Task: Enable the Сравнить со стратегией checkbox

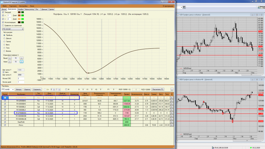Action: [x=3, y=25]
